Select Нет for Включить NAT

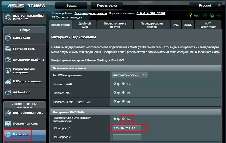pyautogui.click(x=123, y=92)
